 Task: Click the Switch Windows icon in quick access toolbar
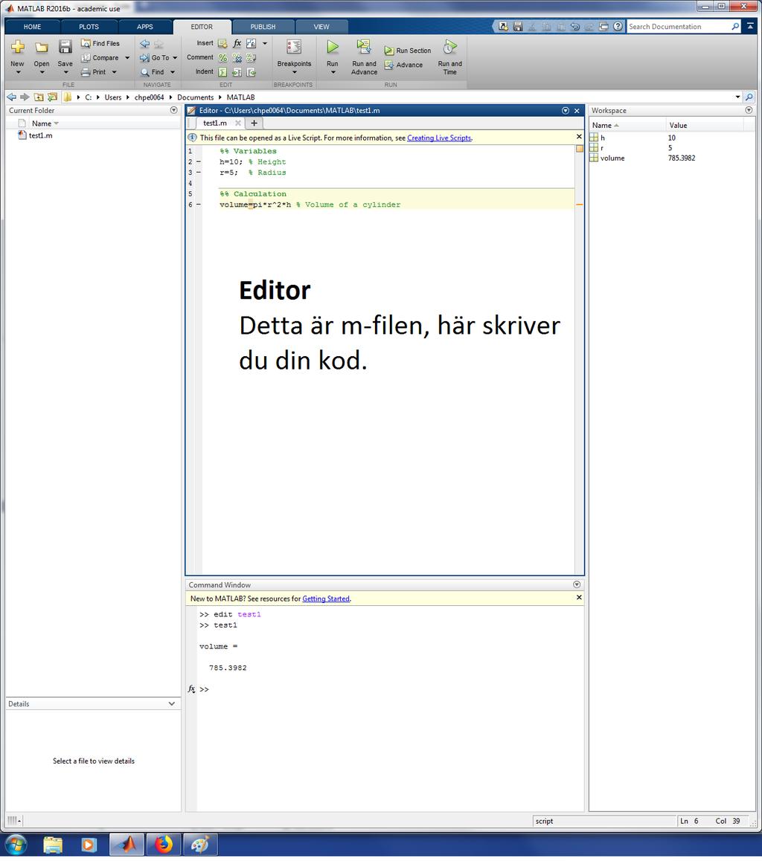click(x=603, y=26)
